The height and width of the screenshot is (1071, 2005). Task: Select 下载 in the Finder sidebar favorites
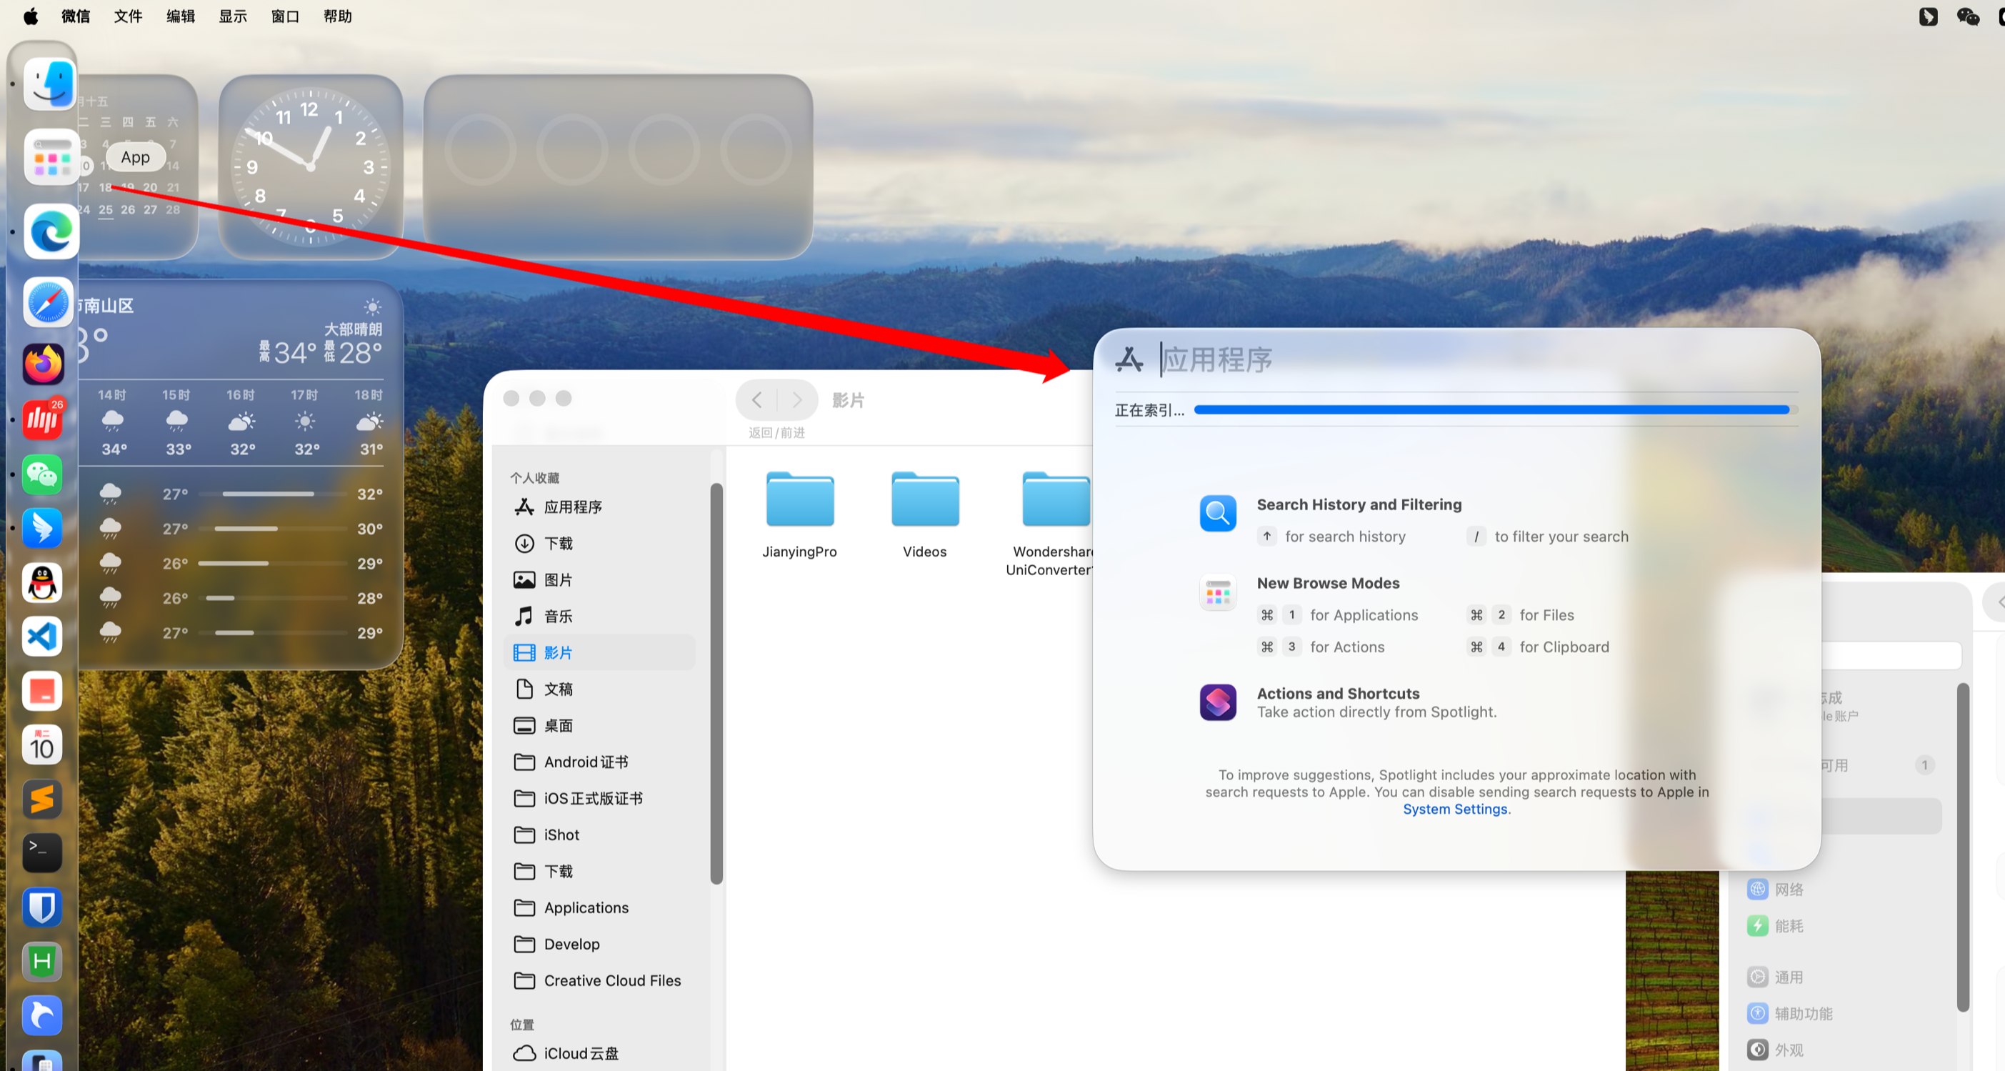tap(558, 543)
